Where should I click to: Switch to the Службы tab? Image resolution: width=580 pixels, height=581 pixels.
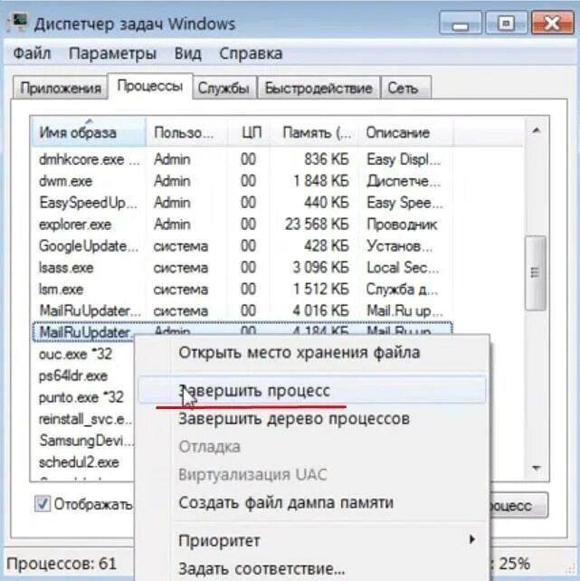[223, 88]
